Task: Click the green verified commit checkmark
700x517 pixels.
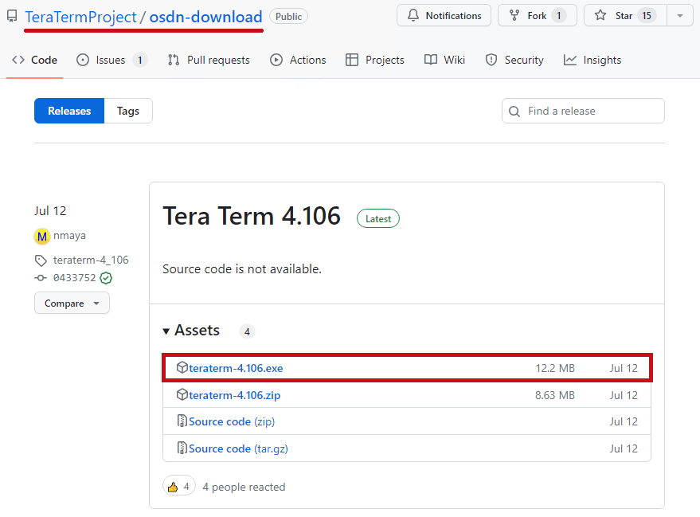Action: click(x=106, y=278)
